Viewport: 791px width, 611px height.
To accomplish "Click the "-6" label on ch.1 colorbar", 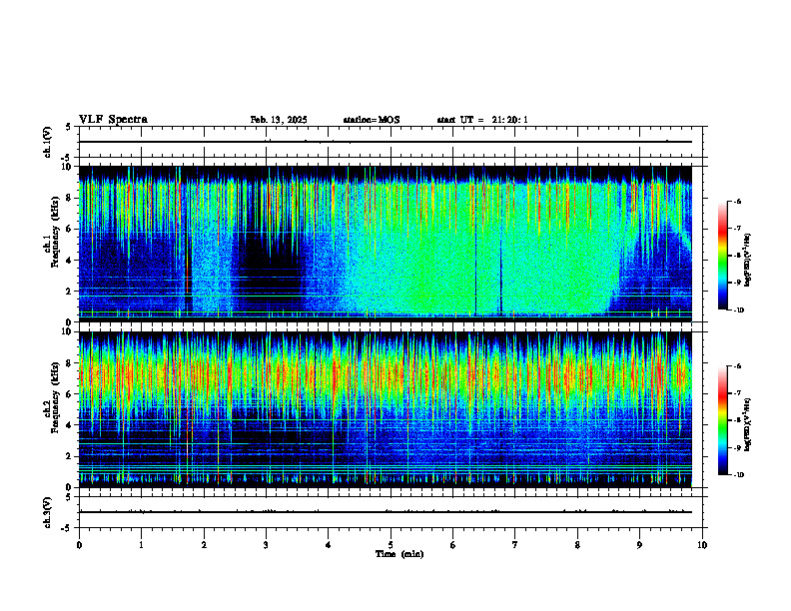I will pos(737,201).
